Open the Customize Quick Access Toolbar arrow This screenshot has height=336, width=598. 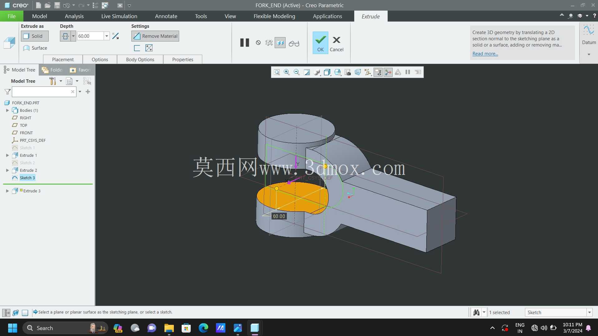pos(130,5)
